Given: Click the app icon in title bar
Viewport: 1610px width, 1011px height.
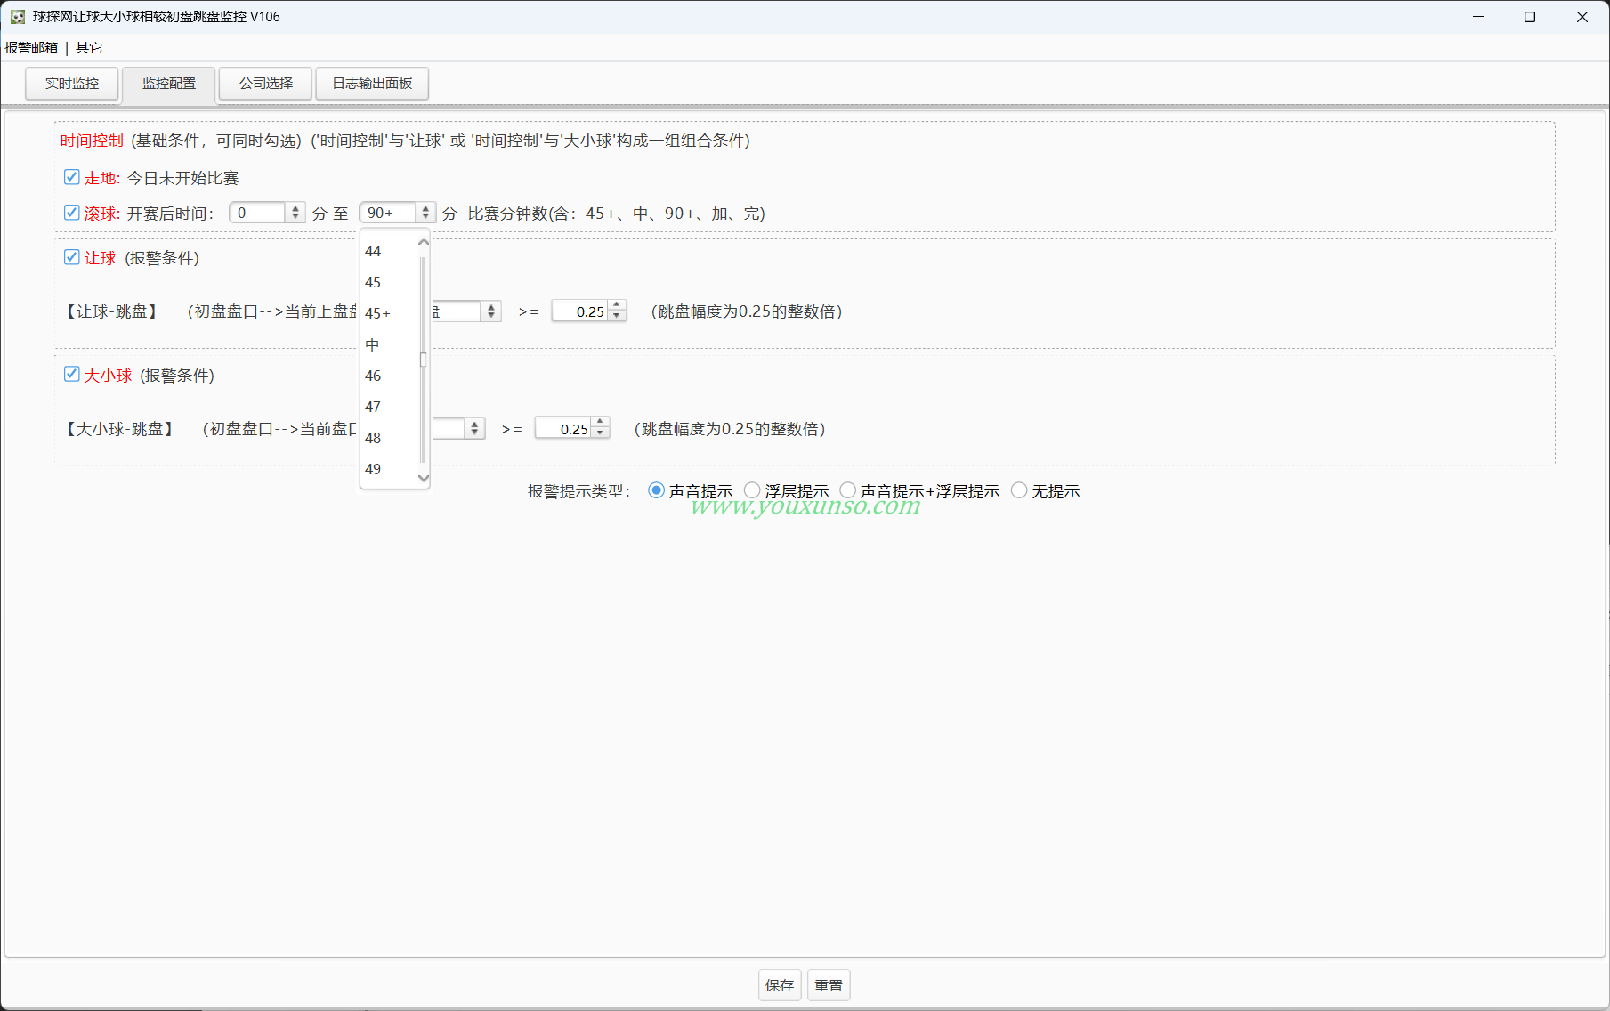Looking at the screenshot, I should click(x=17, y=17).
